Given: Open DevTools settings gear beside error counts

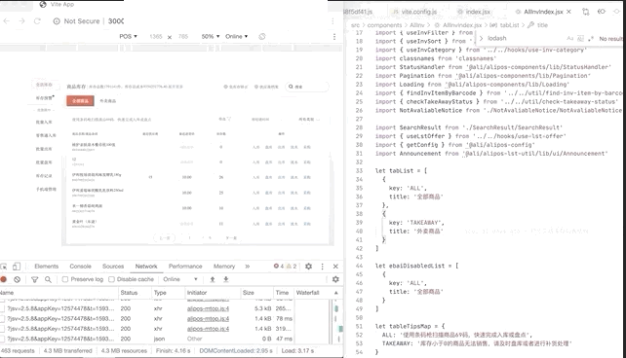Looking at the screenshot, I should pos(308,267).
